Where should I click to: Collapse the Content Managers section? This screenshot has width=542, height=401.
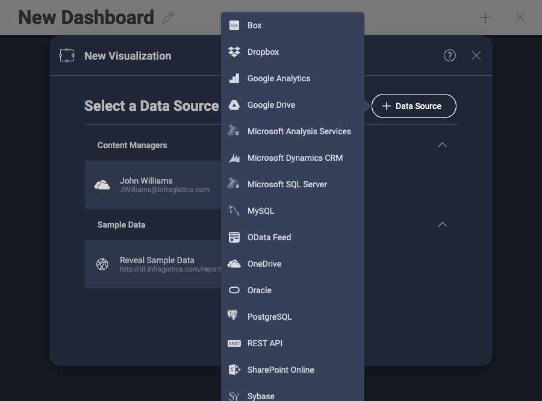pyautogui.click(x=443, y=145)
